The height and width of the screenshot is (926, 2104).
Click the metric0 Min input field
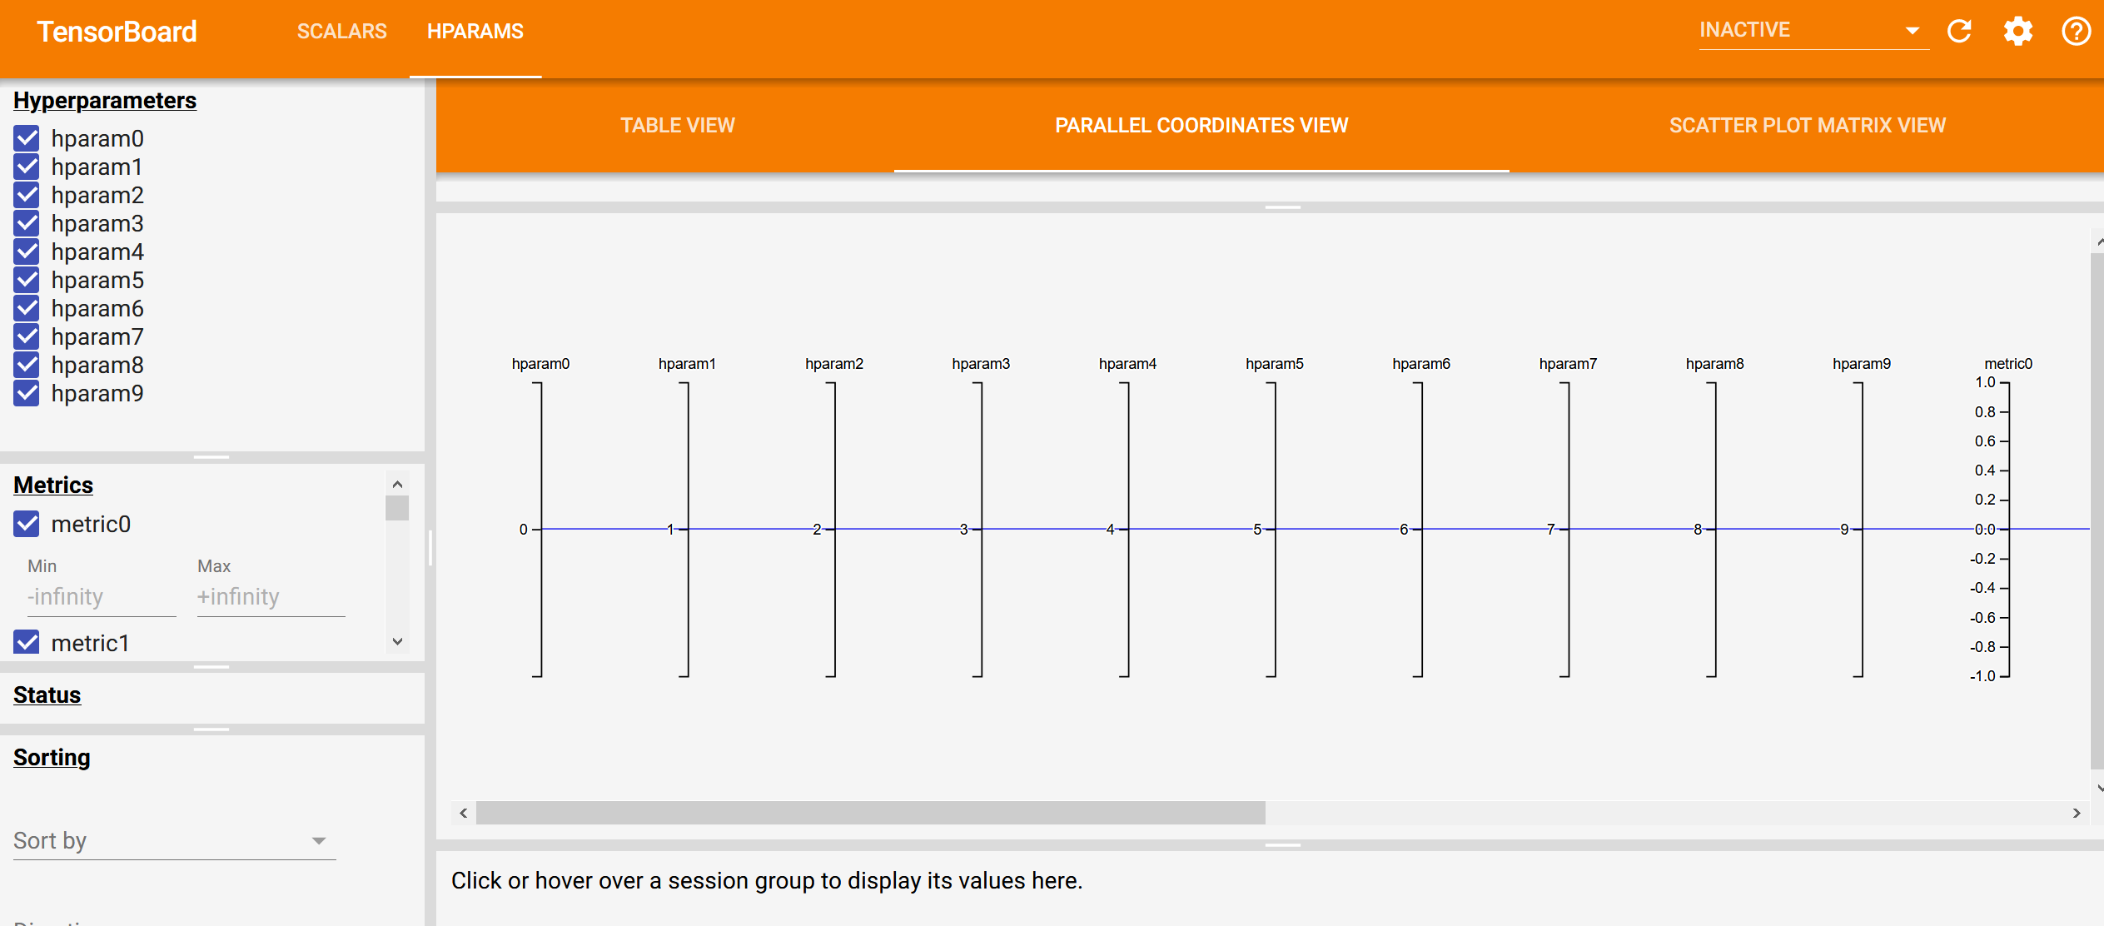click(x=100, y=596)
